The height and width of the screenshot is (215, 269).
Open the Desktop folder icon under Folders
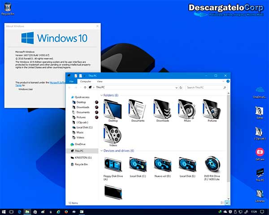pyautogui.click(x=113, y=109)
